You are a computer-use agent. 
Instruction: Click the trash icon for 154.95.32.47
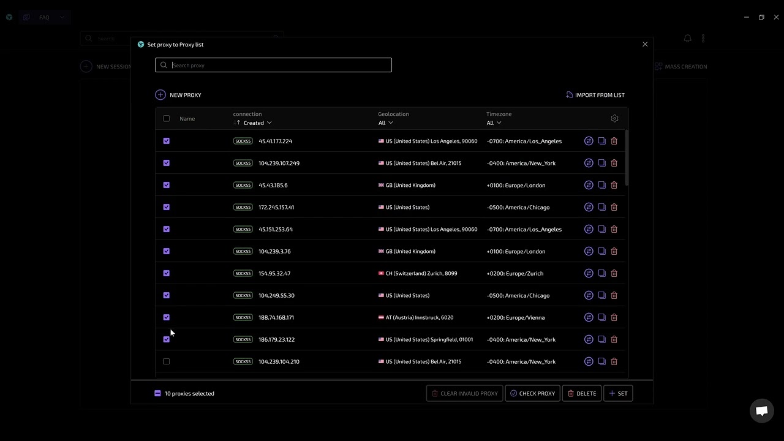pyautogui.click(x=614, y=273)
